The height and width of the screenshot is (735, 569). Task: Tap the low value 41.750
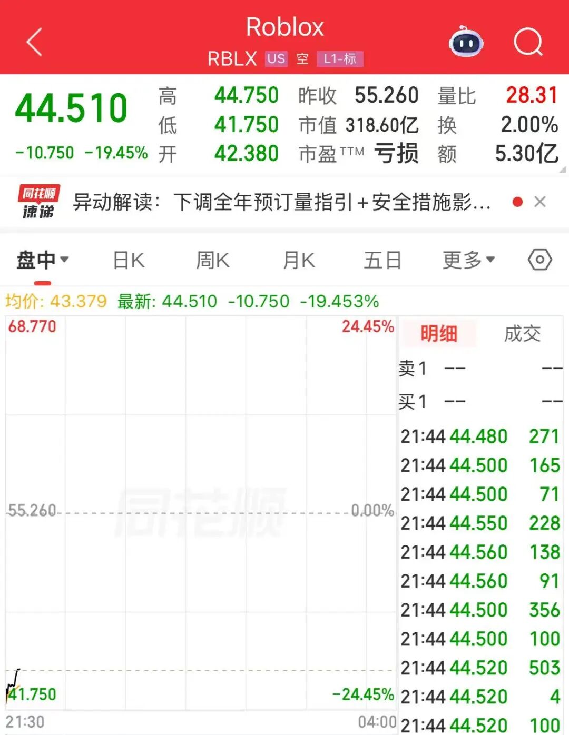[246, 125]
